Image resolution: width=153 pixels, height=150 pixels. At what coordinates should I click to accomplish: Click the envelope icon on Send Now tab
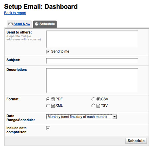[x=10, y=24]
